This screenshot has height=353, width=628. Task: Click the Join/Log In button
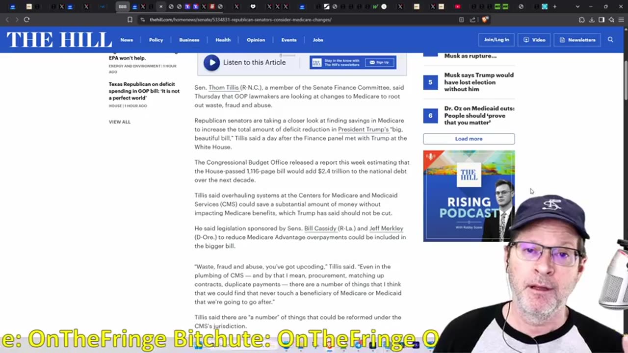[x=497, y=40]
